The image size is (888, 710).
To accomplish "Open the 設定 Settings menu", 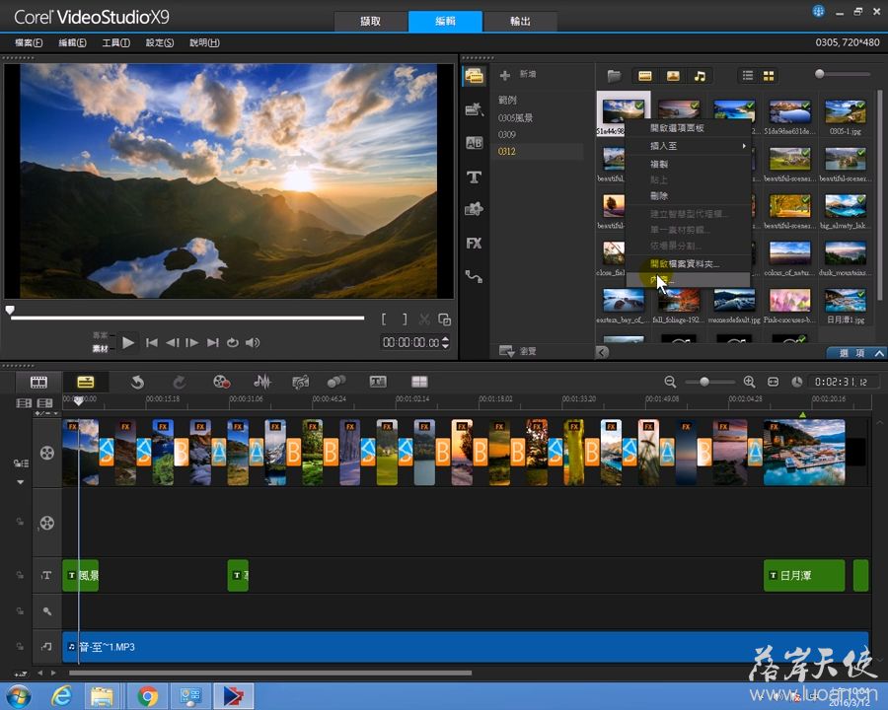I will [x=160, y=42].
